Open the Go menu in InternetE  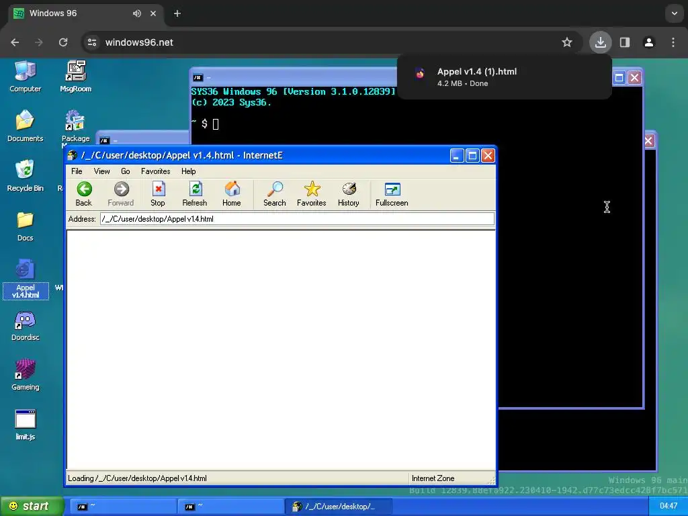coord(126,171)
